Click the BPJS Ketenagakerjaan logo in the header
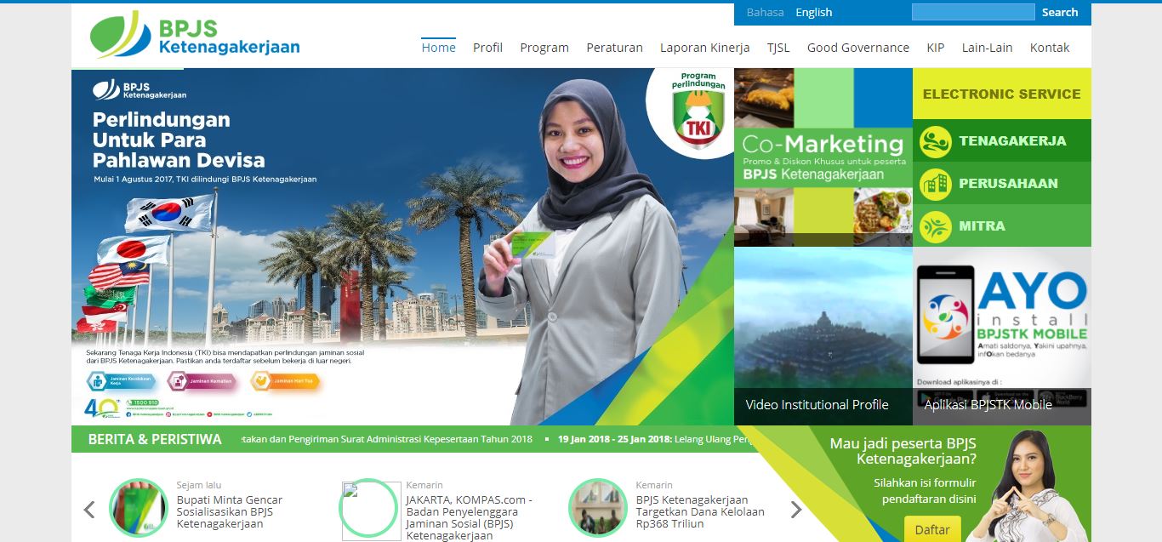The image size is (1162, 542). tap(195, 35)
